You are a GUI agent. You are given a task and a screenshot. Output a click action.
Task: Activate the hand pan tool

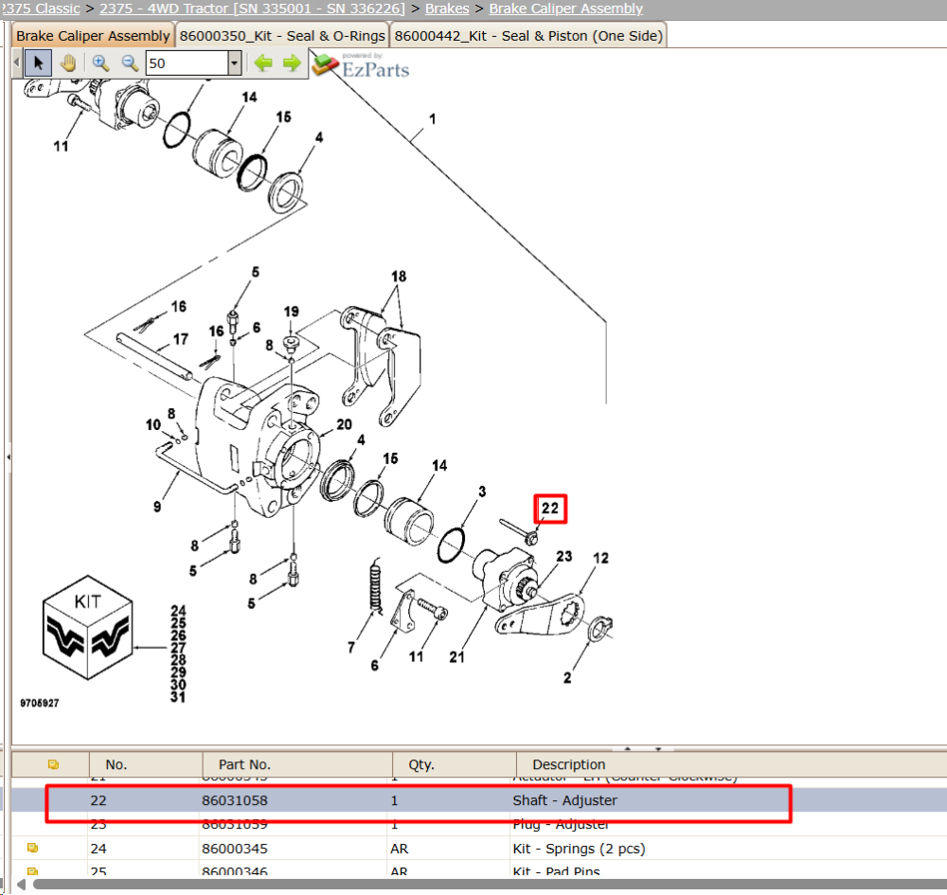point(67,63)
